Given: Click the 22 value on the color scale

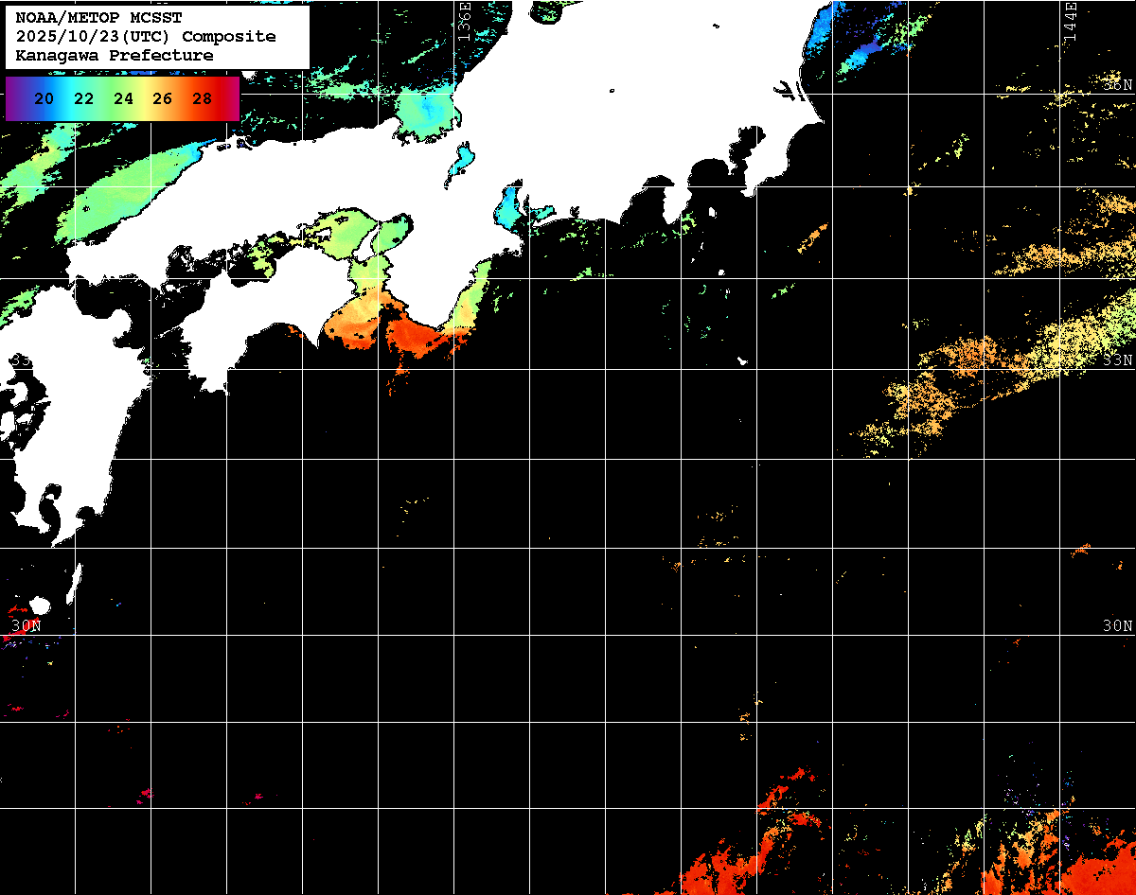Looking at the screenshot, I should (83, 98).
